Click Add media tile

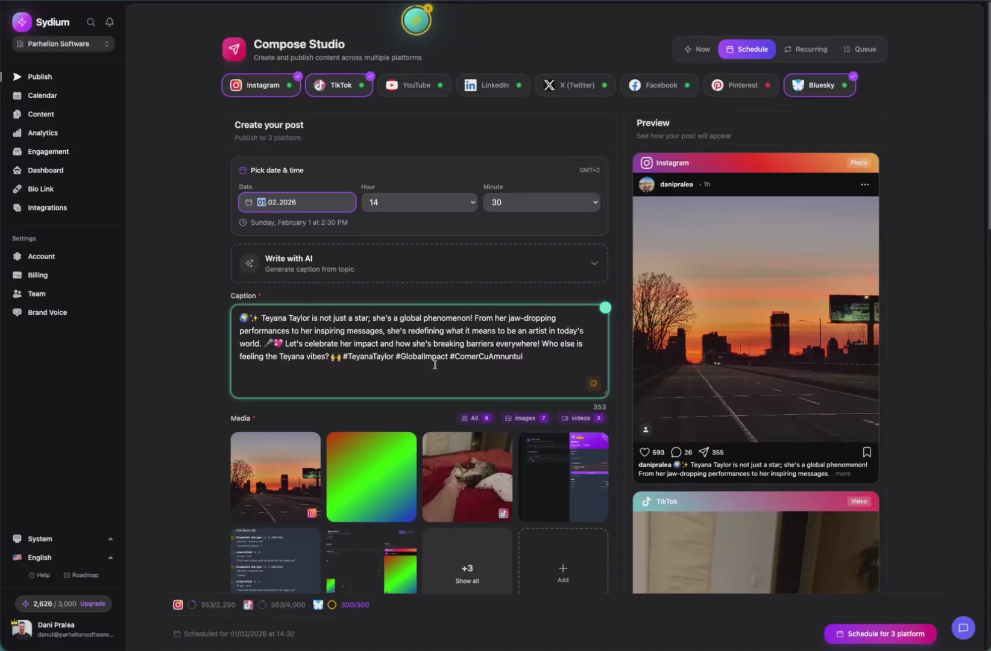click(563, 561)
